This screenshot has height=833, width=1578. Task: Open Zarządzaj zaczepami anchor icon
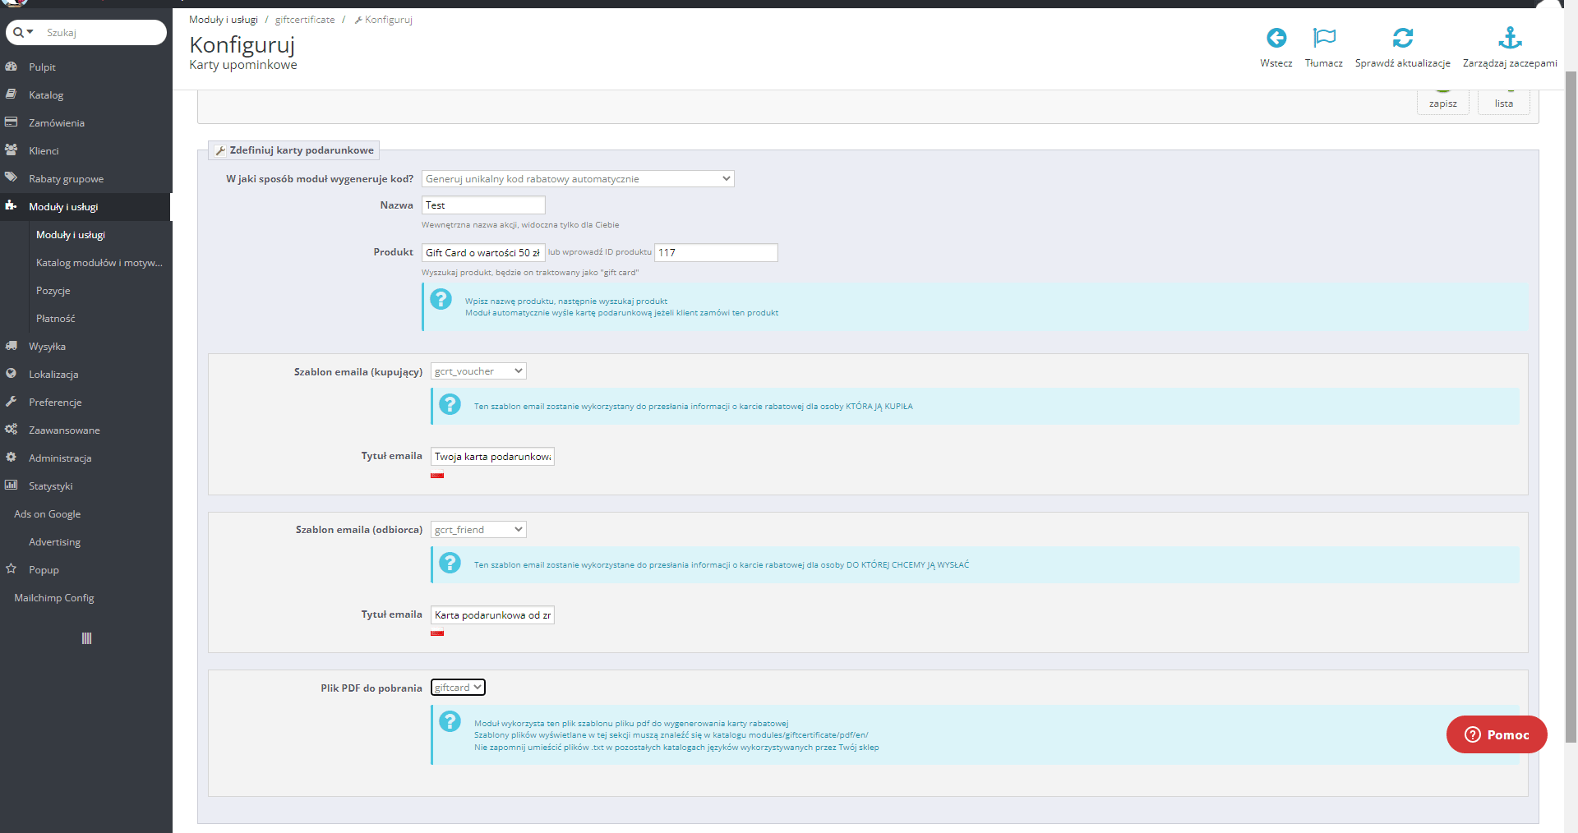point(1510,38)
